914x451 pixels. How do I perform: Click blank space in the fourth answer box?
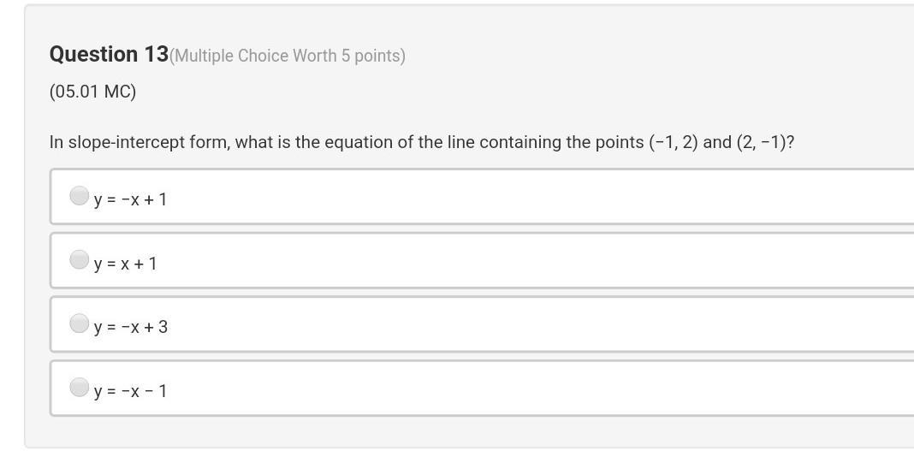[x=513, y=389]
